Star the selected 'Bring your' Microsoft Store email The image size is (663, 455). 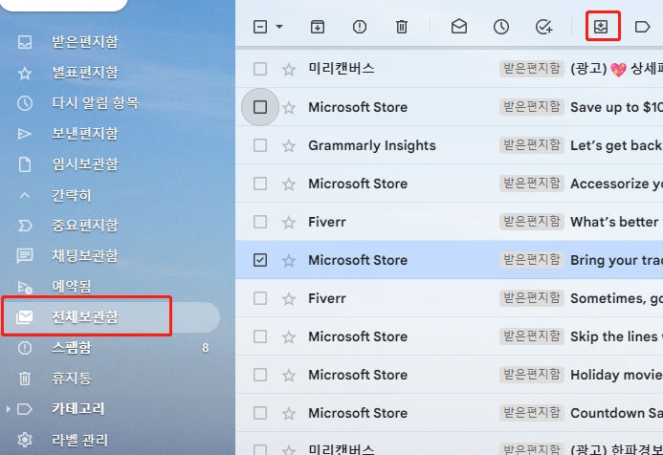coord(289,261)
